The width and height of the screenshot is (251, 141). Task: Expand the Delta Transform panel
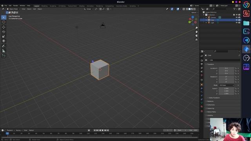[214, 98]
